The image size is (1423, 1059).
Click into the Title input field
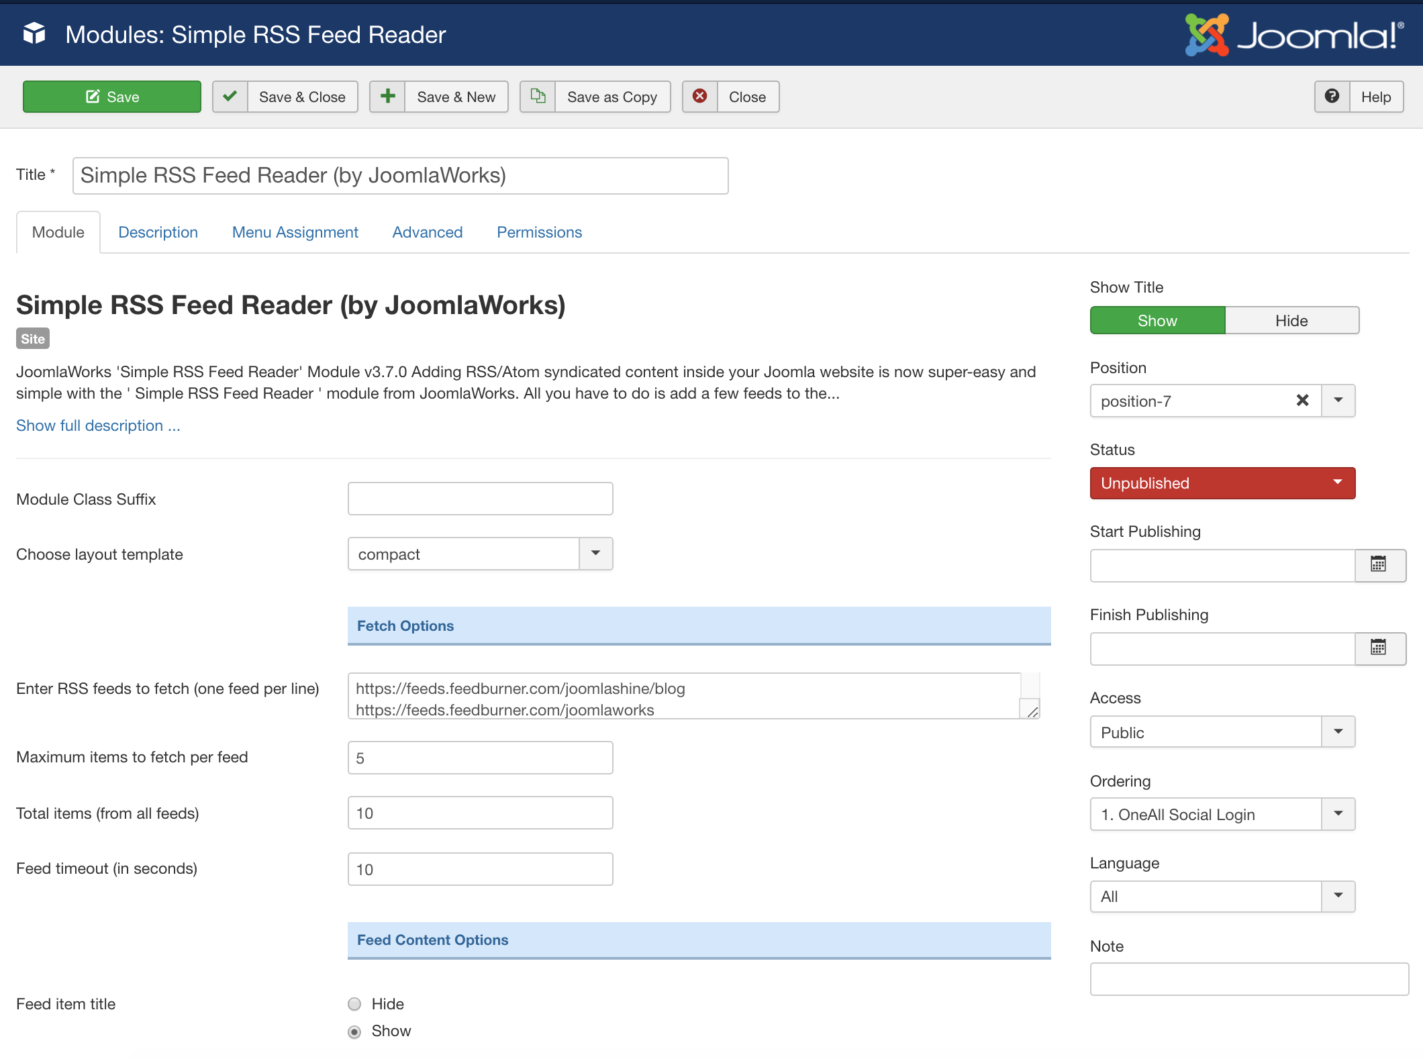401,176
